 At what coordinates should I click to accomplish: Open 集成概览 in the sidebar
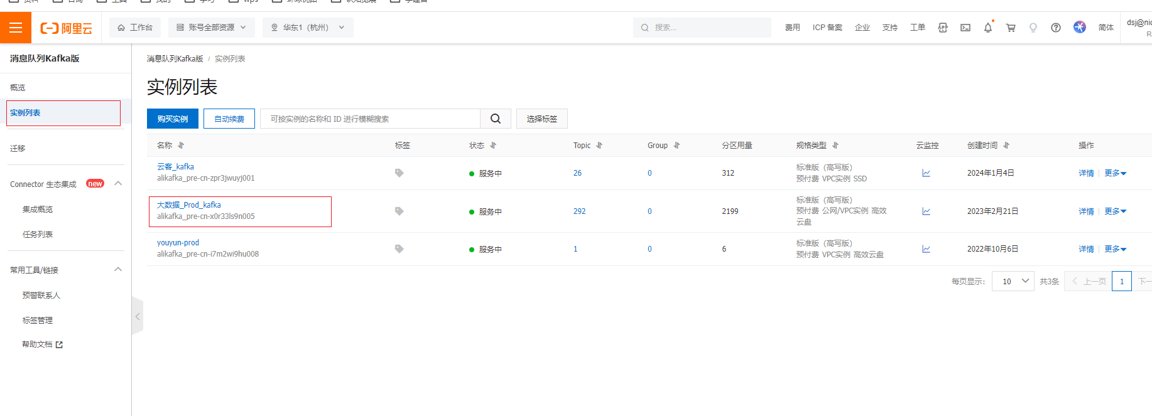tap(38, 210)
